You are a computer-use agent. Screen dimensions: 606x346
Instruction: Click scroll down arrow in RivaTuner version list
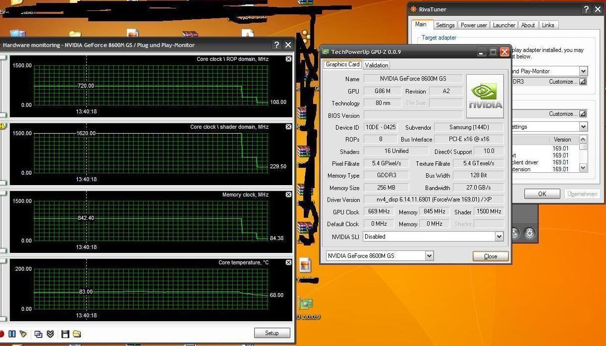[583, 168]
